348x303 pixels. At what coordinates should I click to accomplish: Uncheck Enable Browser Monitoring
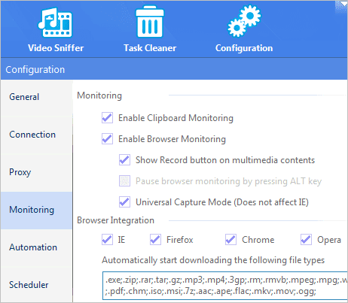pos(107,139)
